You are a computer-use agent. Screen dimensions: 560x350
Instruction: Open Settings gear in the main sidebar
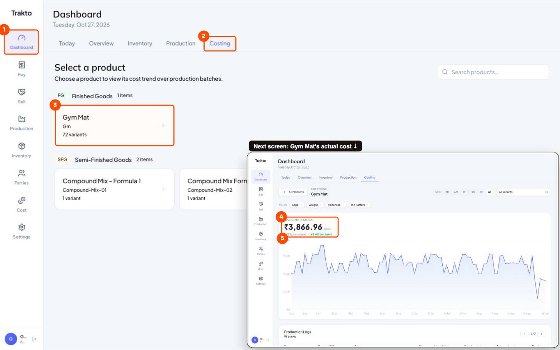coord(22,227)
